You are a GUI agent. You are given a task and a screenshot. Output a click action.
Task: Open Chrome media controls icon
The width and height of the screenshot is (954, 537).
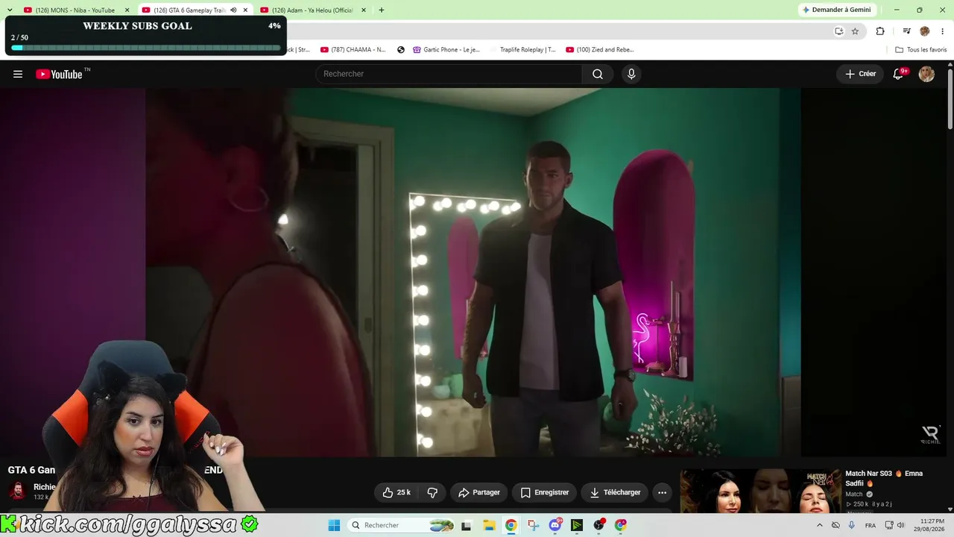[906, 31]
